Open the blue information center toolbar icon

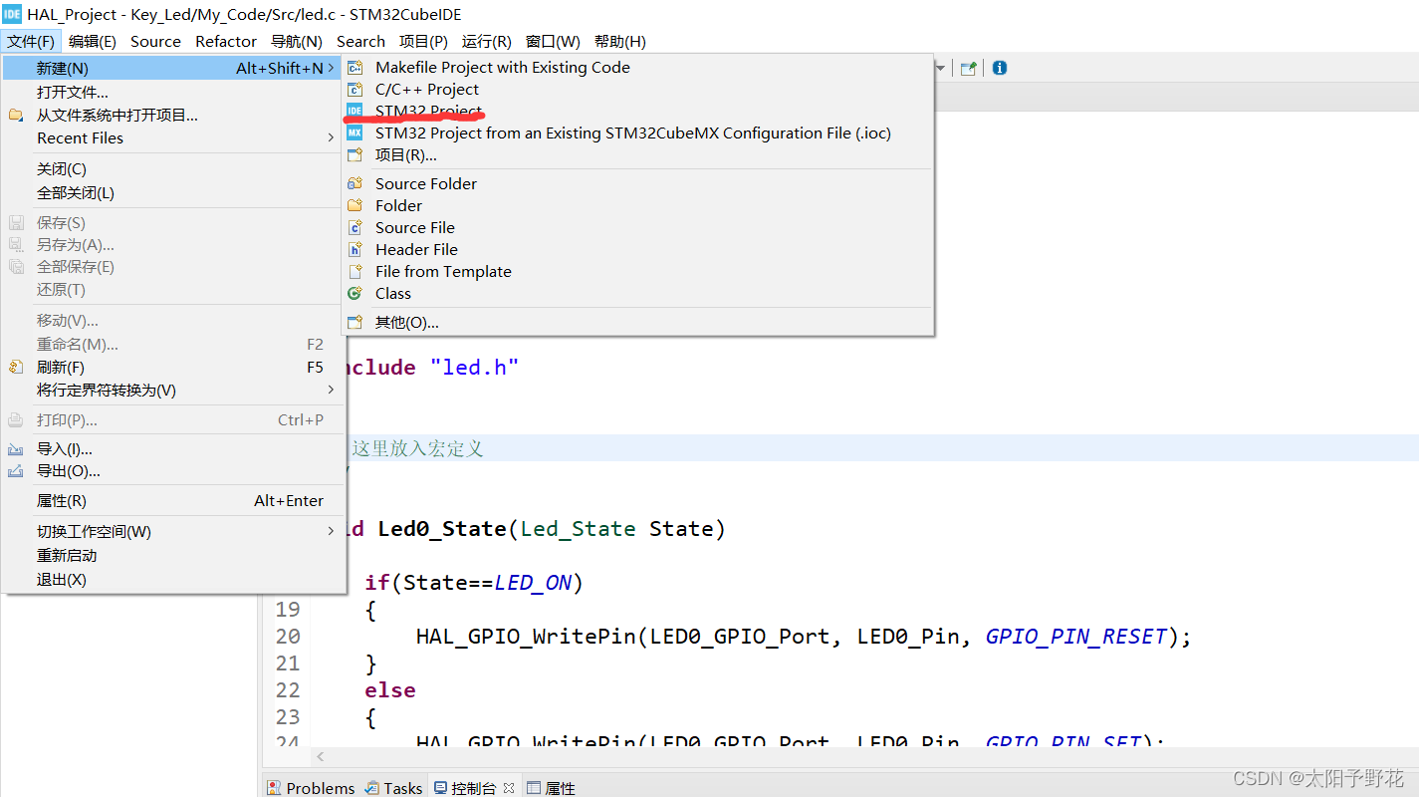click(x=999, y=68)
